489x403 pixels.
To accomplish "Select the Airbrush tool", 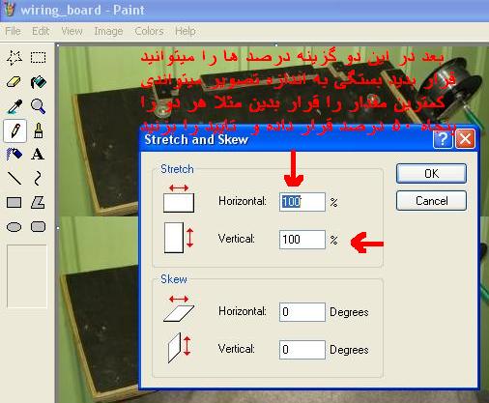I will (14, 155).
